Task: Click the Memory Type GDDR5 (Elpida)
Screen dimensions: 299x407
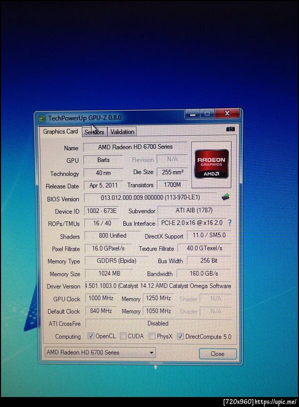Action: [x=116, y=261]
